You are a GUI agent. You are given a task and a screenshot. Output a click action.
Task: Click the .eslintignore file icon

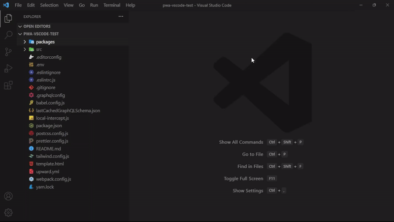[31, 72]
